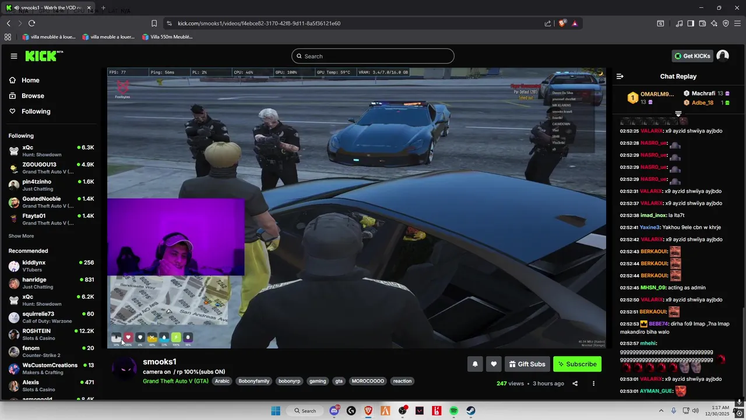Click the MOROCOOOO tag
Screen dimensions: 746x420
[x=368, y=381]
